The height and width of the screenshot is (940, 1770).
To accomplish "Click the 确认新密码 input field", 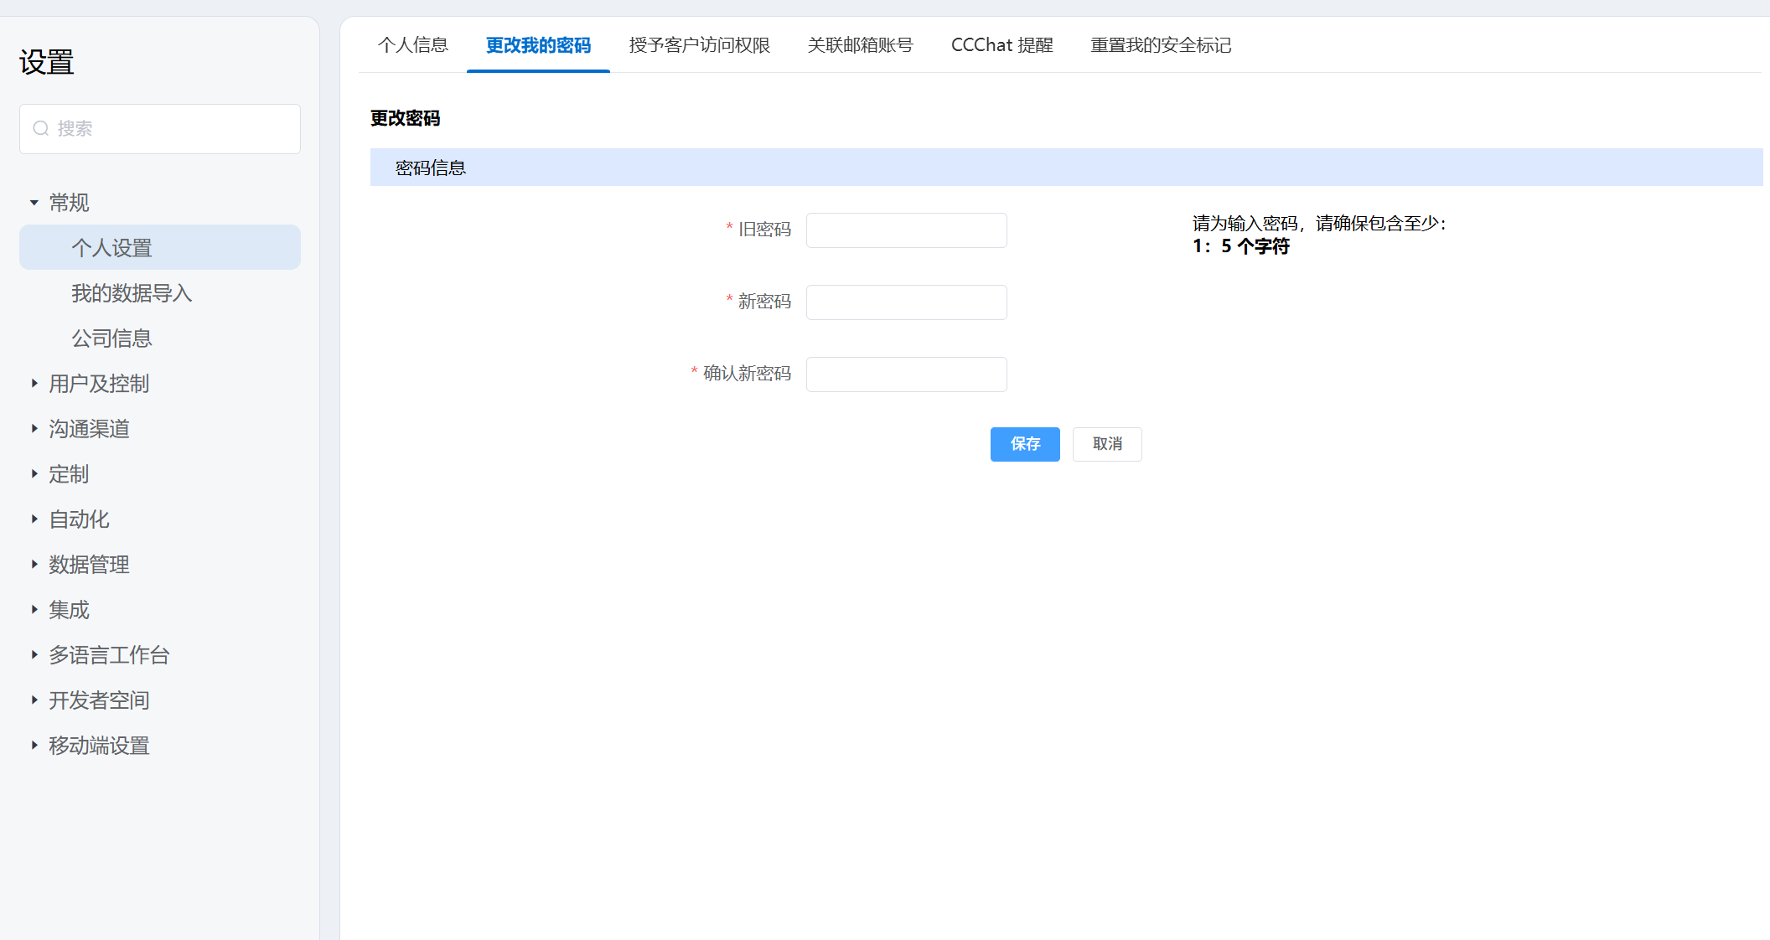I will (x=906, y=374).
